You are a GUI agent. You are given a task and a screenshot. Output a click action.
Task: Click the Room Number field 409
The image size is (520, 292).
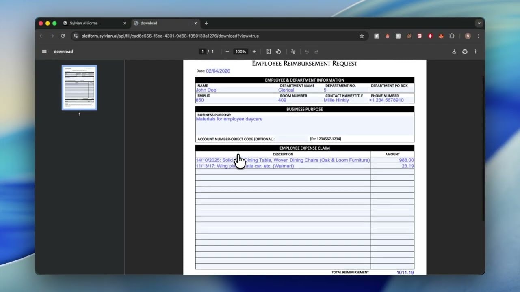tap(300, 100)
